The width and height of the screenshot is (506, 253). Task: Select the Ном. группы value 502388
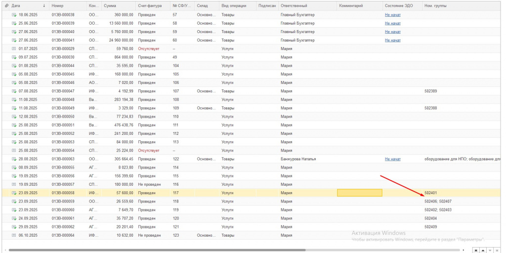tap(431, 108)
